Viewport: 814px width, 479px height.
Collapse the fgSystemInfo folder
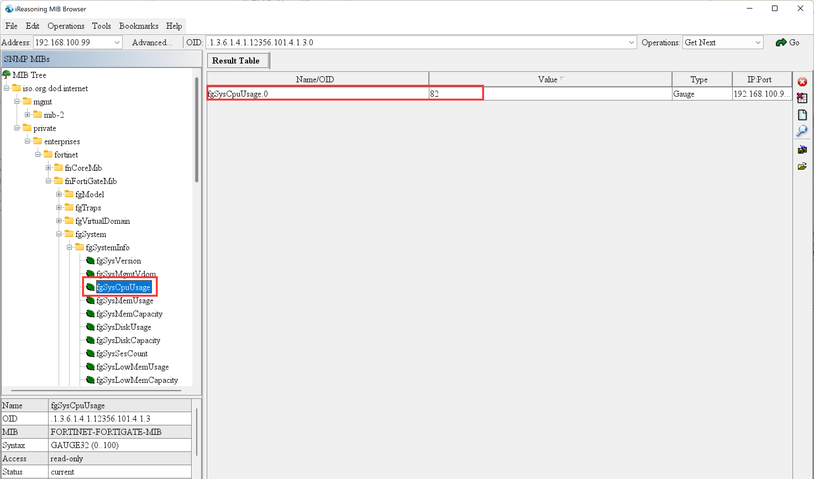point(69,248)
